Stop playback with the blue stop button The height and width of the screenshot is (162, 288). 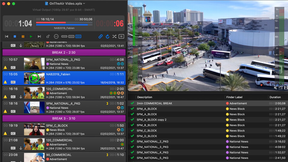click(x=15, y=37)
